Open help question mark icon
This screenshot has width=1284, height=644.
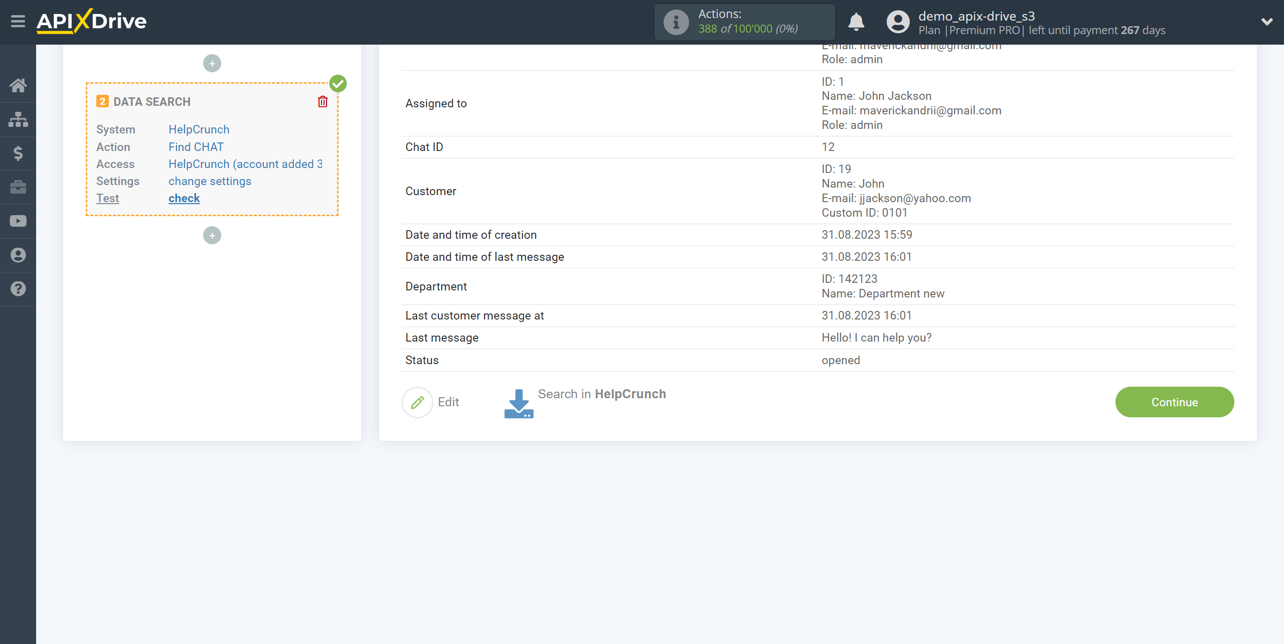coord(18,289)
